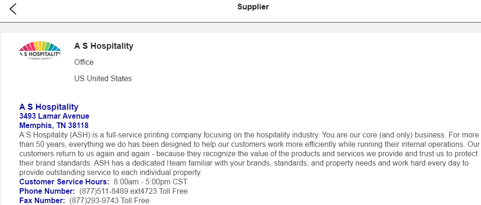This screenshot has height=205, width=481.
Task: Click the Supplier page title
Action: 253,7
